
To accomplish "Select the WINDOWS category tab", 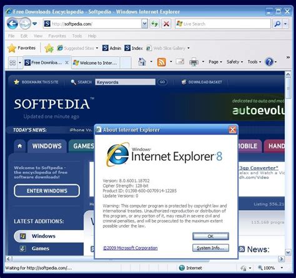I will [47, 146].
